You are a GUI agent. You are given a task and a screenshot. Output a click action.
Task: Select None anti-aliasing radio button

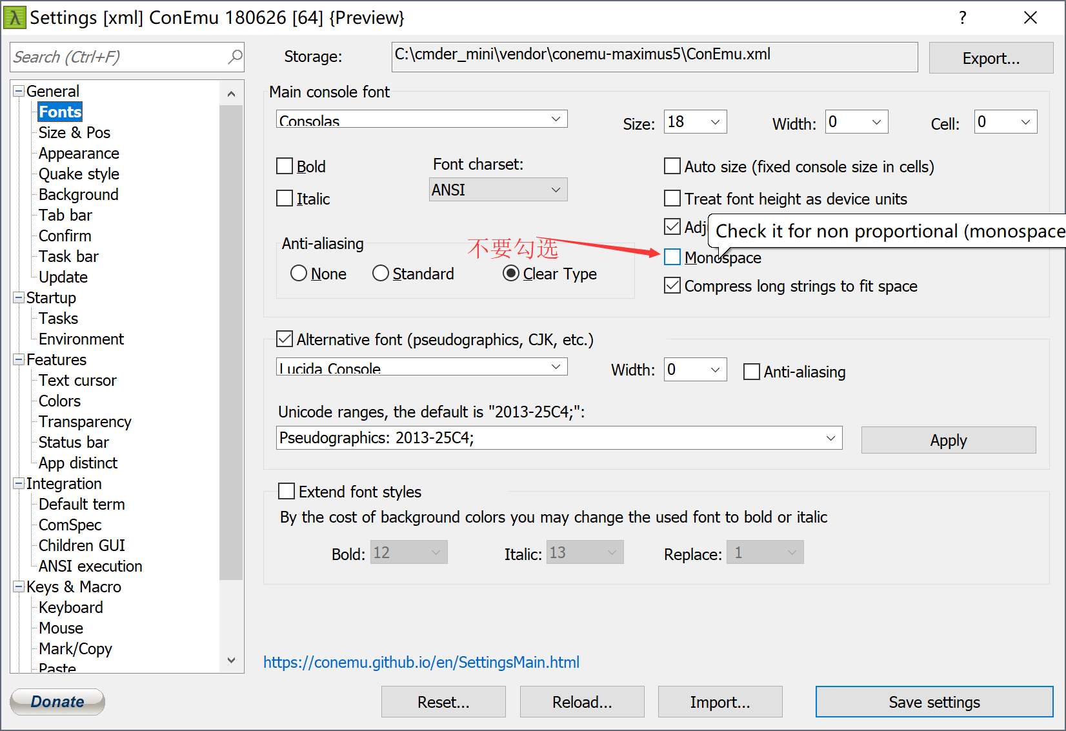pyautogui.click(x=299, y=274)
